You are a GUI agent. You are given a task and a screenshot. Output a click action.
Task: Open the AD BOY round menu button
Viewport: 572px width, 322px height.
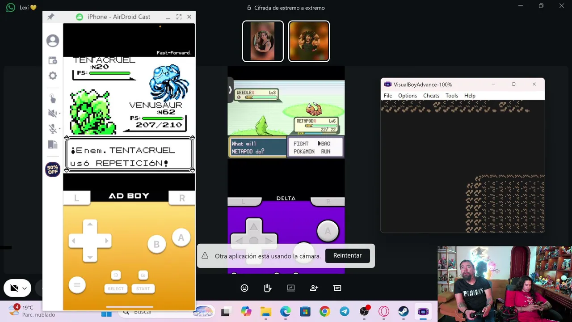[77, 285]
